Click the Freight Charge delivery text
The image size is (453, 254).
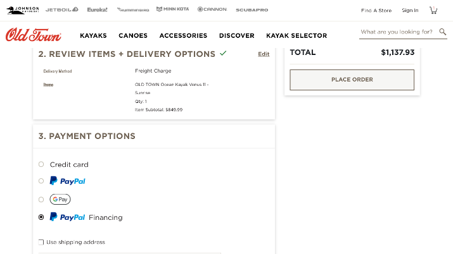click(x=153, y=71)
